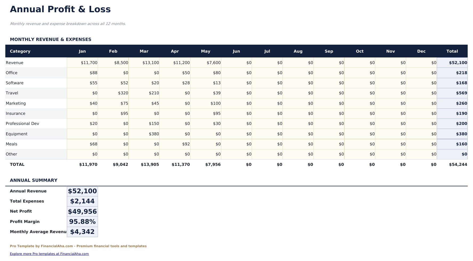This screenshot has height=261, width=473.
Task: Select the Annual Revenue value cell
Action: coord(82,191)
